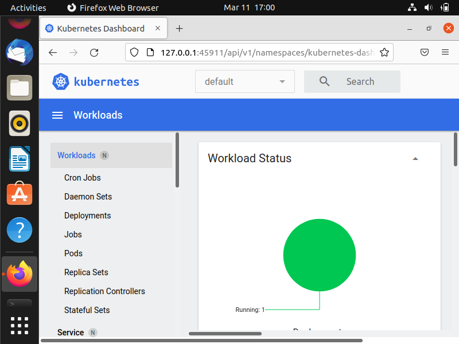Click the magnifier search icon

(324, 81)
